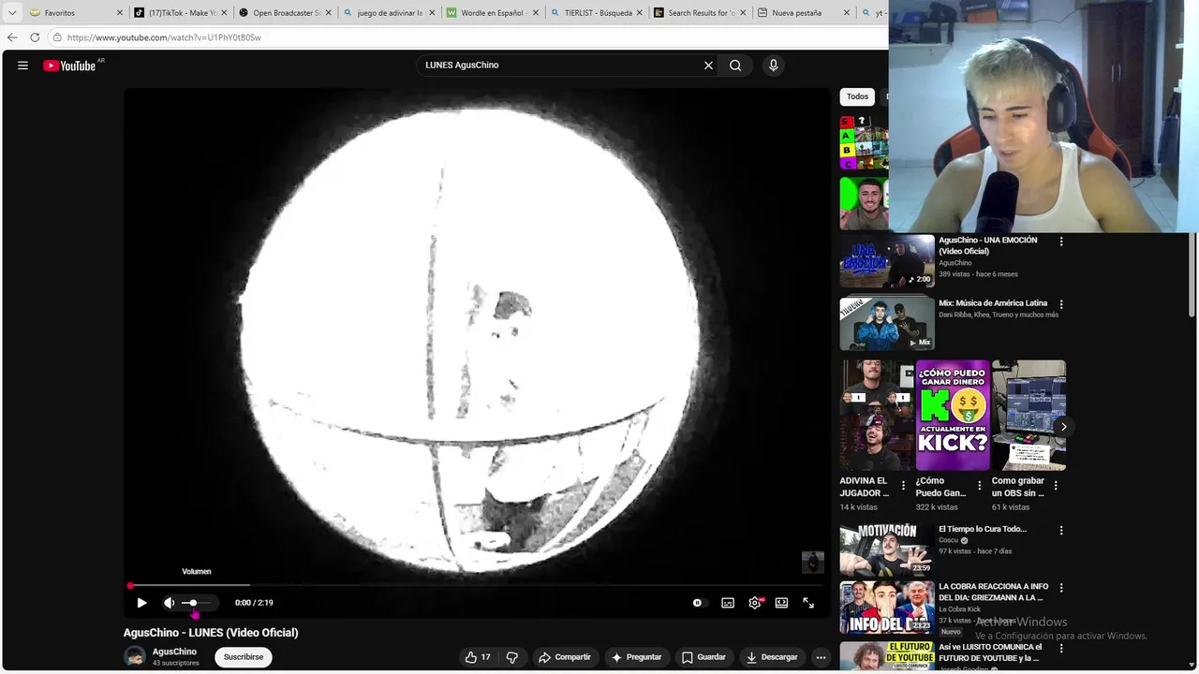The image size is (1199, 674).
Task: Open options for Como grabar un OBS short
Action: (x=1056, y=486)
